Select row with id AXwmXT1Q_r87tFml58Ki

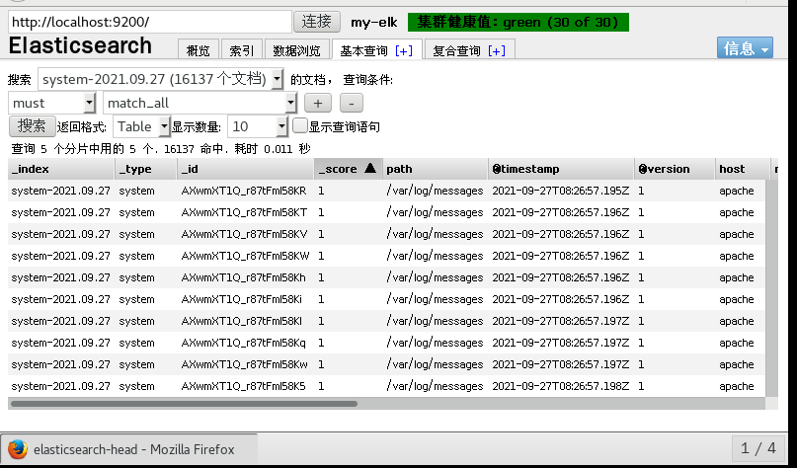click(x=386, y=299)
